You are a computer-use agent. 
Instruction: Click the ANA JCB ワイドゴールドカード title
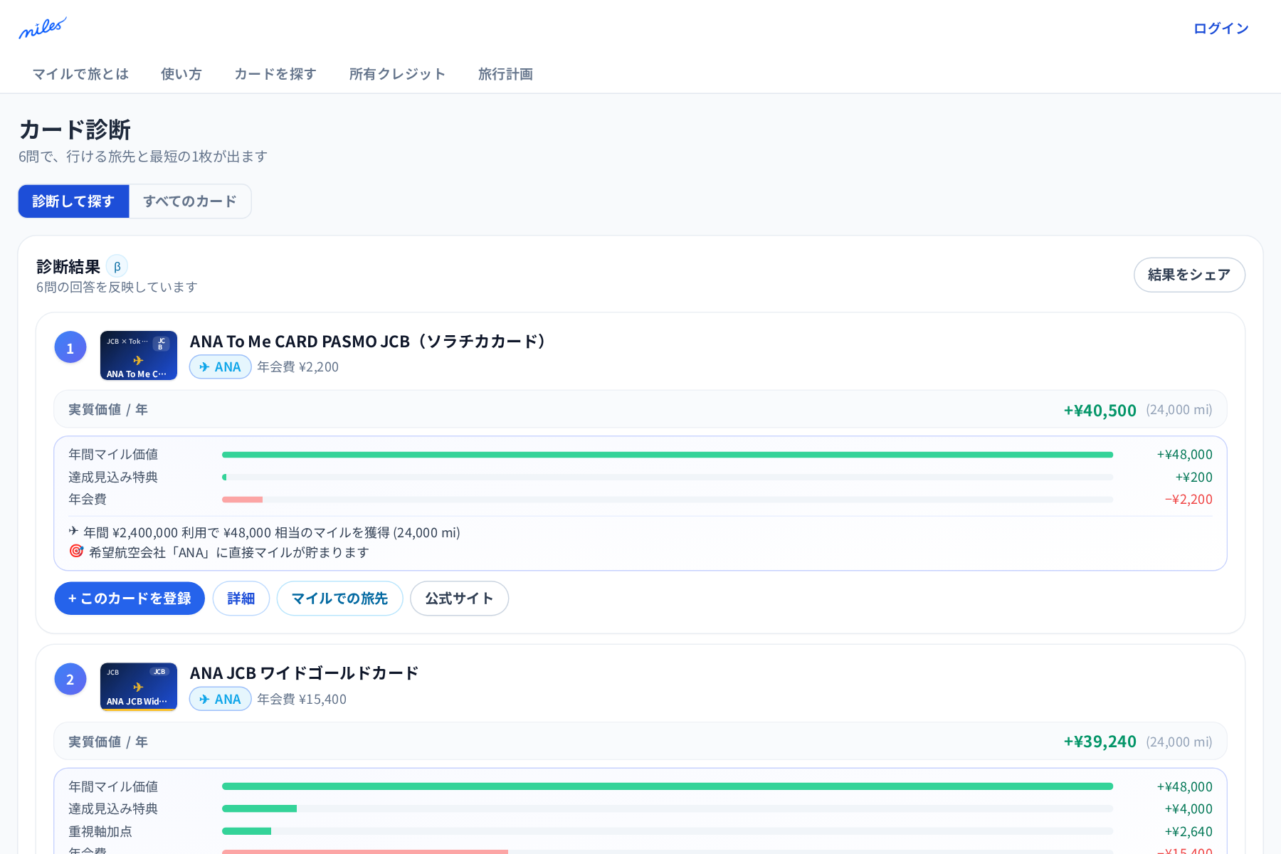(304, 673)
